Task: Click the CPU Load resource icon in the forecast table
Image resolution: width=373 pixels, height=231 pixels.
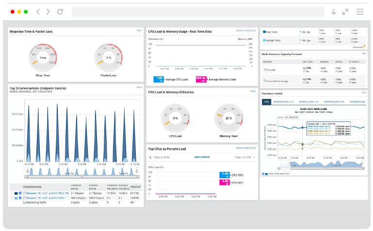Action: (x=264, y=70)
